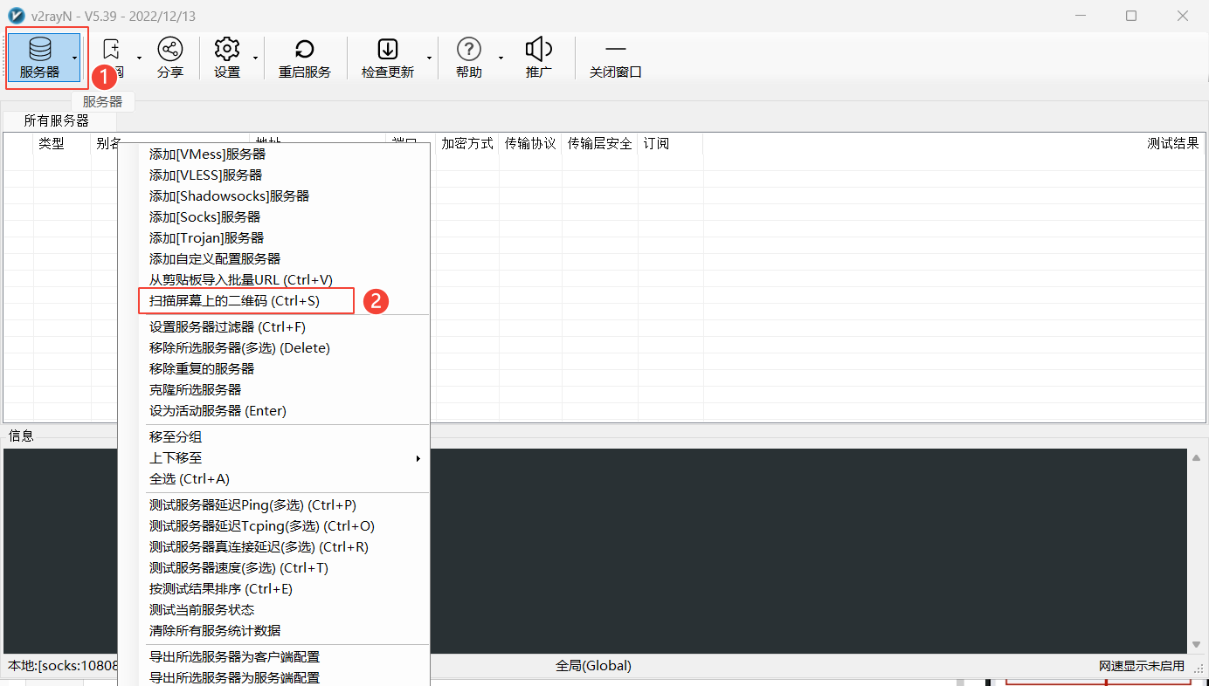The width and height of the screenshot is (1209, 686).
Task: Click the 重启服务 restart icon
Action: (x=304, y=50)
